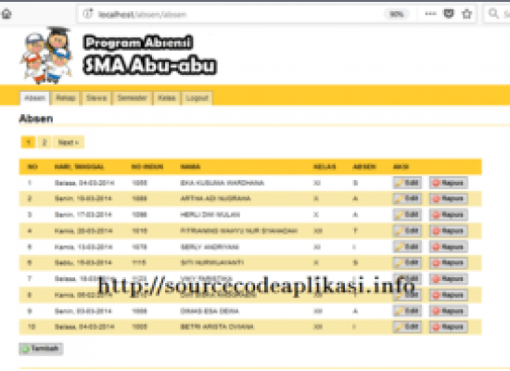Go to pagination page 2
Screen dimensions: 510x371
45,142
